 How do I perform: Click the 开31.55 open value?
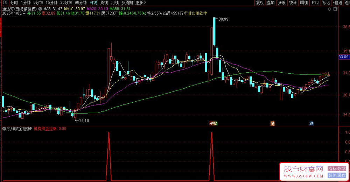click(x=34, y=13)
